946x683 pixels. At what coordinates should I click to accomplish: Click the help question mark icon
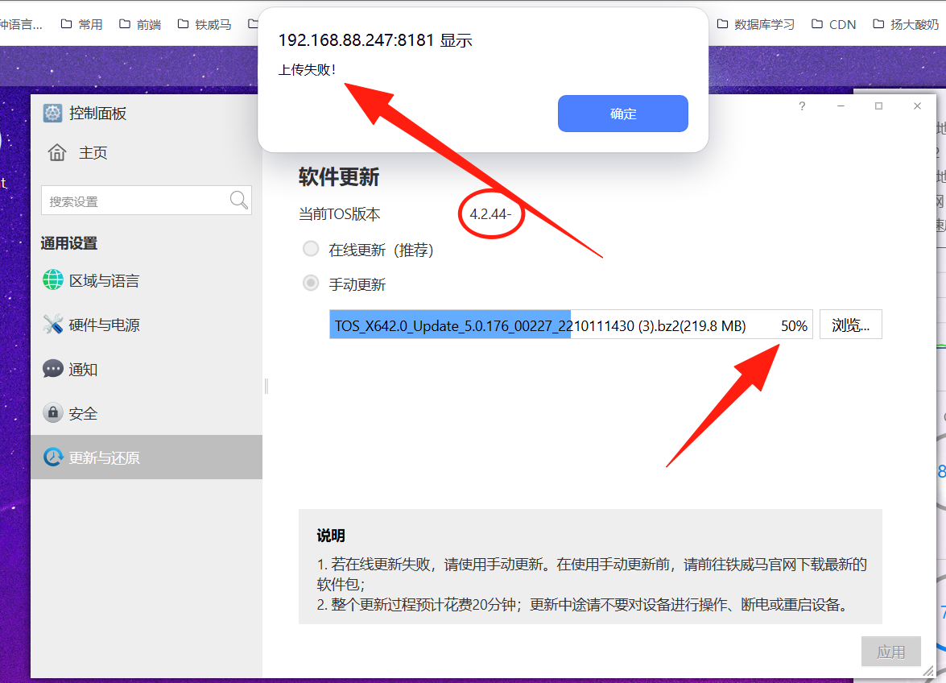(802, 106)
